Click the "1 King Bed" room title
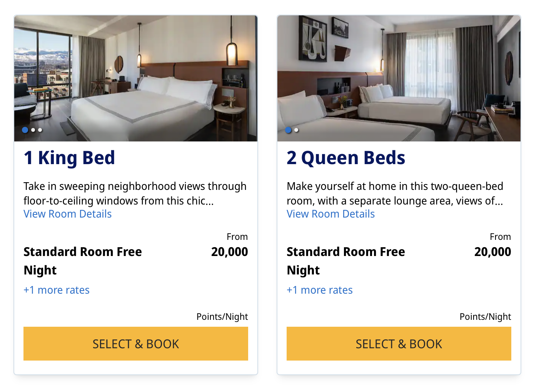The width and height of the screenshot is (534, 389). (69, 158)
